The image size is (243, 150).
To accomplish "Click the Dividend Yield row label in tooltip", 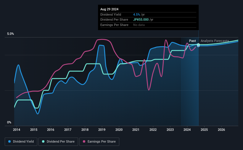I will tap(111, 14).
